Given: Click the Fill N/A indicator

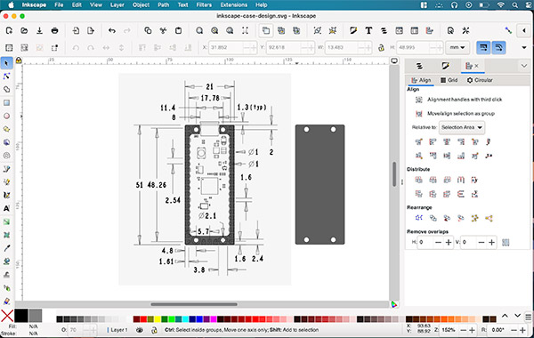Looking at the screenshot, I should (33, 326).
